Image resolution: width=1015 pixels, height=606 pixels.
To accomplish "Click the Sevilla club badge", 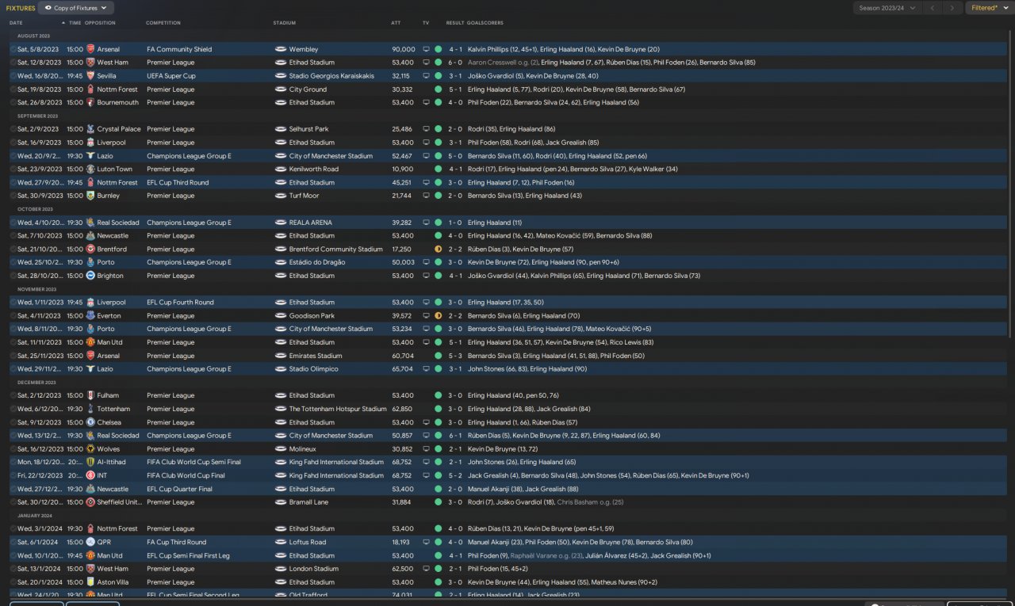I will point(90,76).
